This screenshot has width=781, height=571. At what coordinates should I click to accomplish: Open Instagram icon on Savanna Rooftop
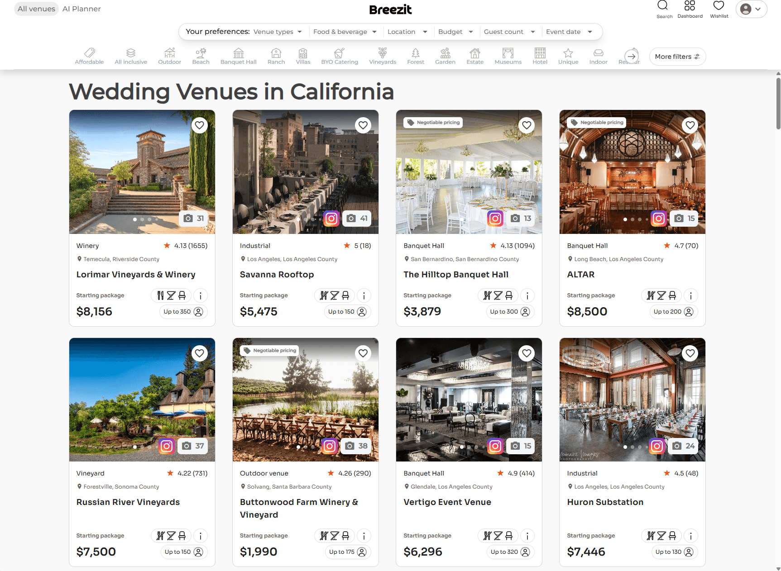pos(331,219)
